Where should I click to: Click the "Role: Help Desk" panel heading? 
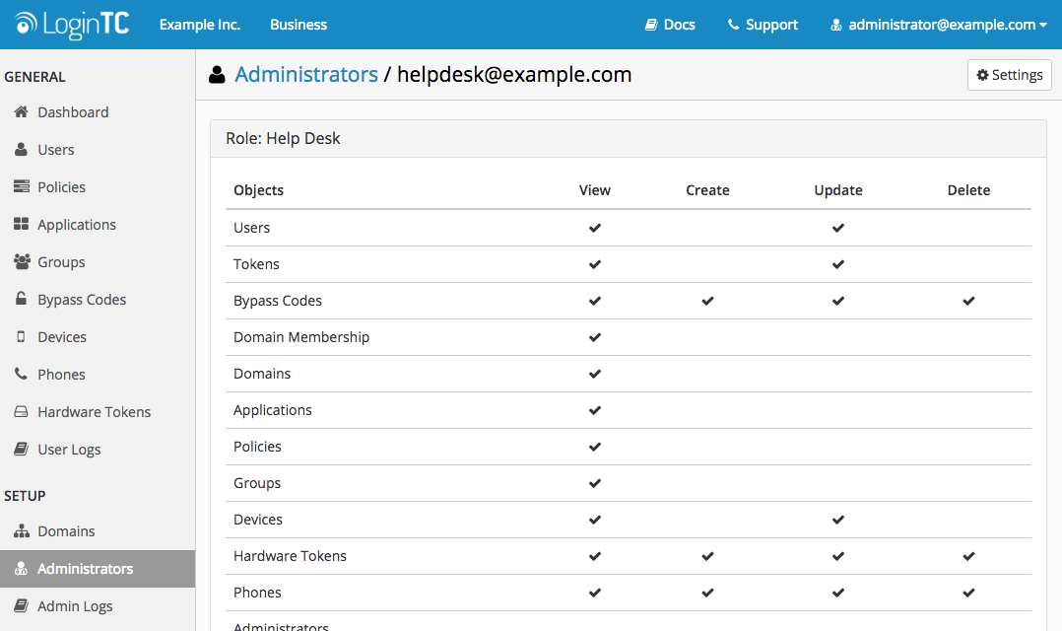pyautogui.click(x=283, y=138)
